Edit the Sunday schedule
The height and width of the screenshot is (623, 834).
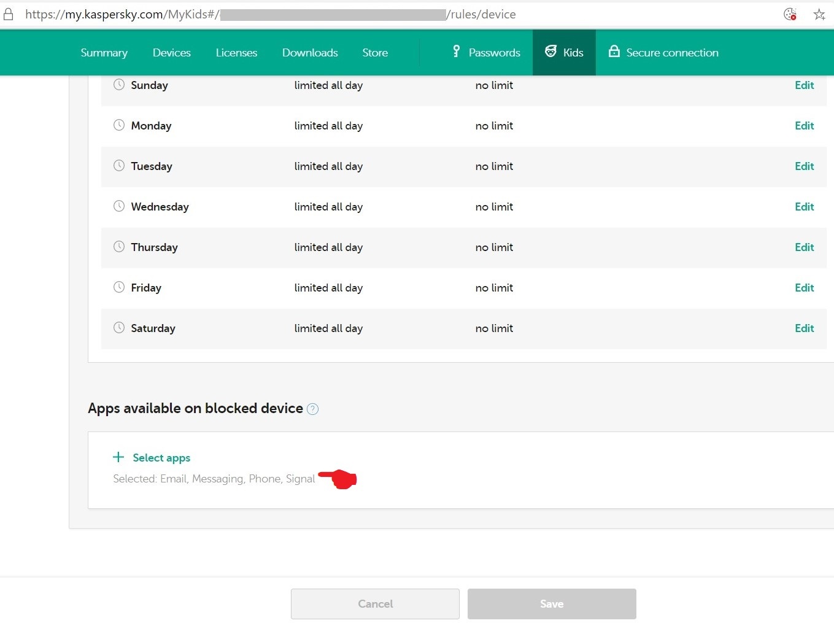pos(805,85)
